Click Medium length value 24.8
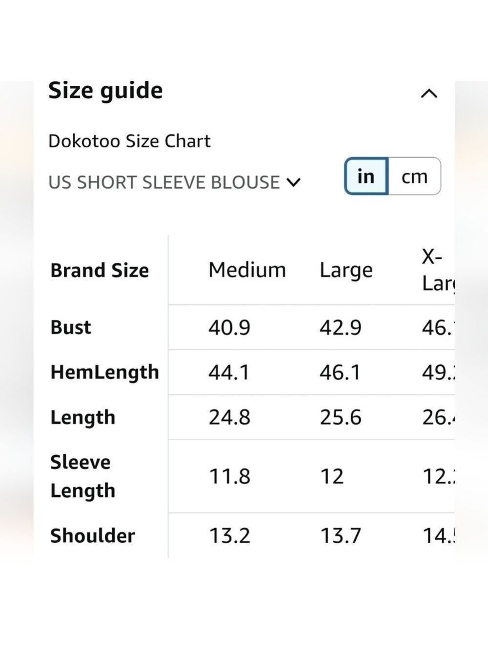 [229, 417]
